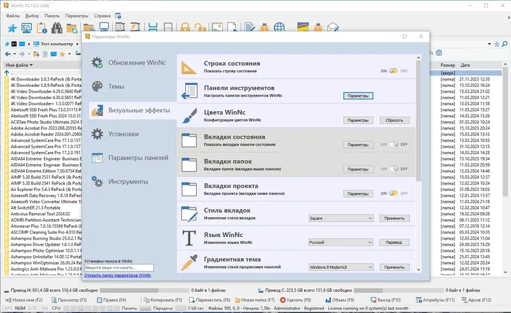Go back with the blue left arrow
The width and height of the screenshot is (511, 313).
tap(8, 54)
